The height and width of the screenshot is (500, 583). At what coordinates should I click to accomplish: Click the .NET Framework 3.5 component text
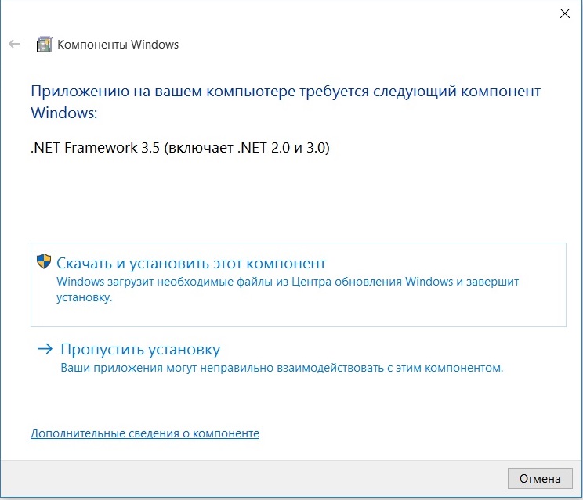point(180,148)
